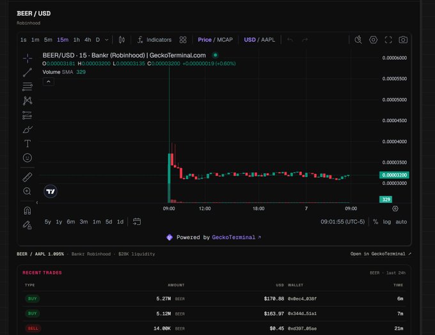The image size is (435, 335).
Task: Toggle the lock all drawings tool
Action: (27, 225)
